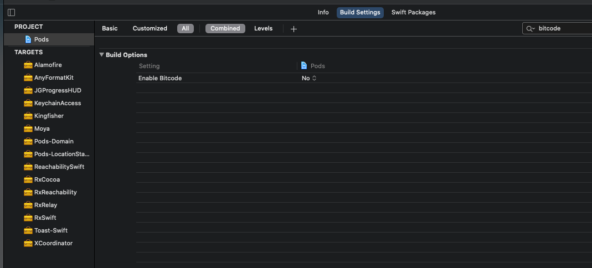Screen dimensions: 592x268
Task: Open the Swift Packages tab
Action: 414,12
